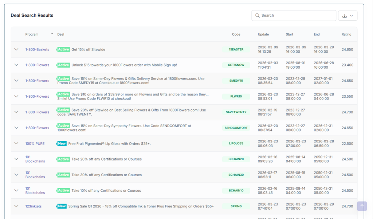Open the 1-800-Baskets program link
This screenshot has width=373, height=219.
[37, 49]
